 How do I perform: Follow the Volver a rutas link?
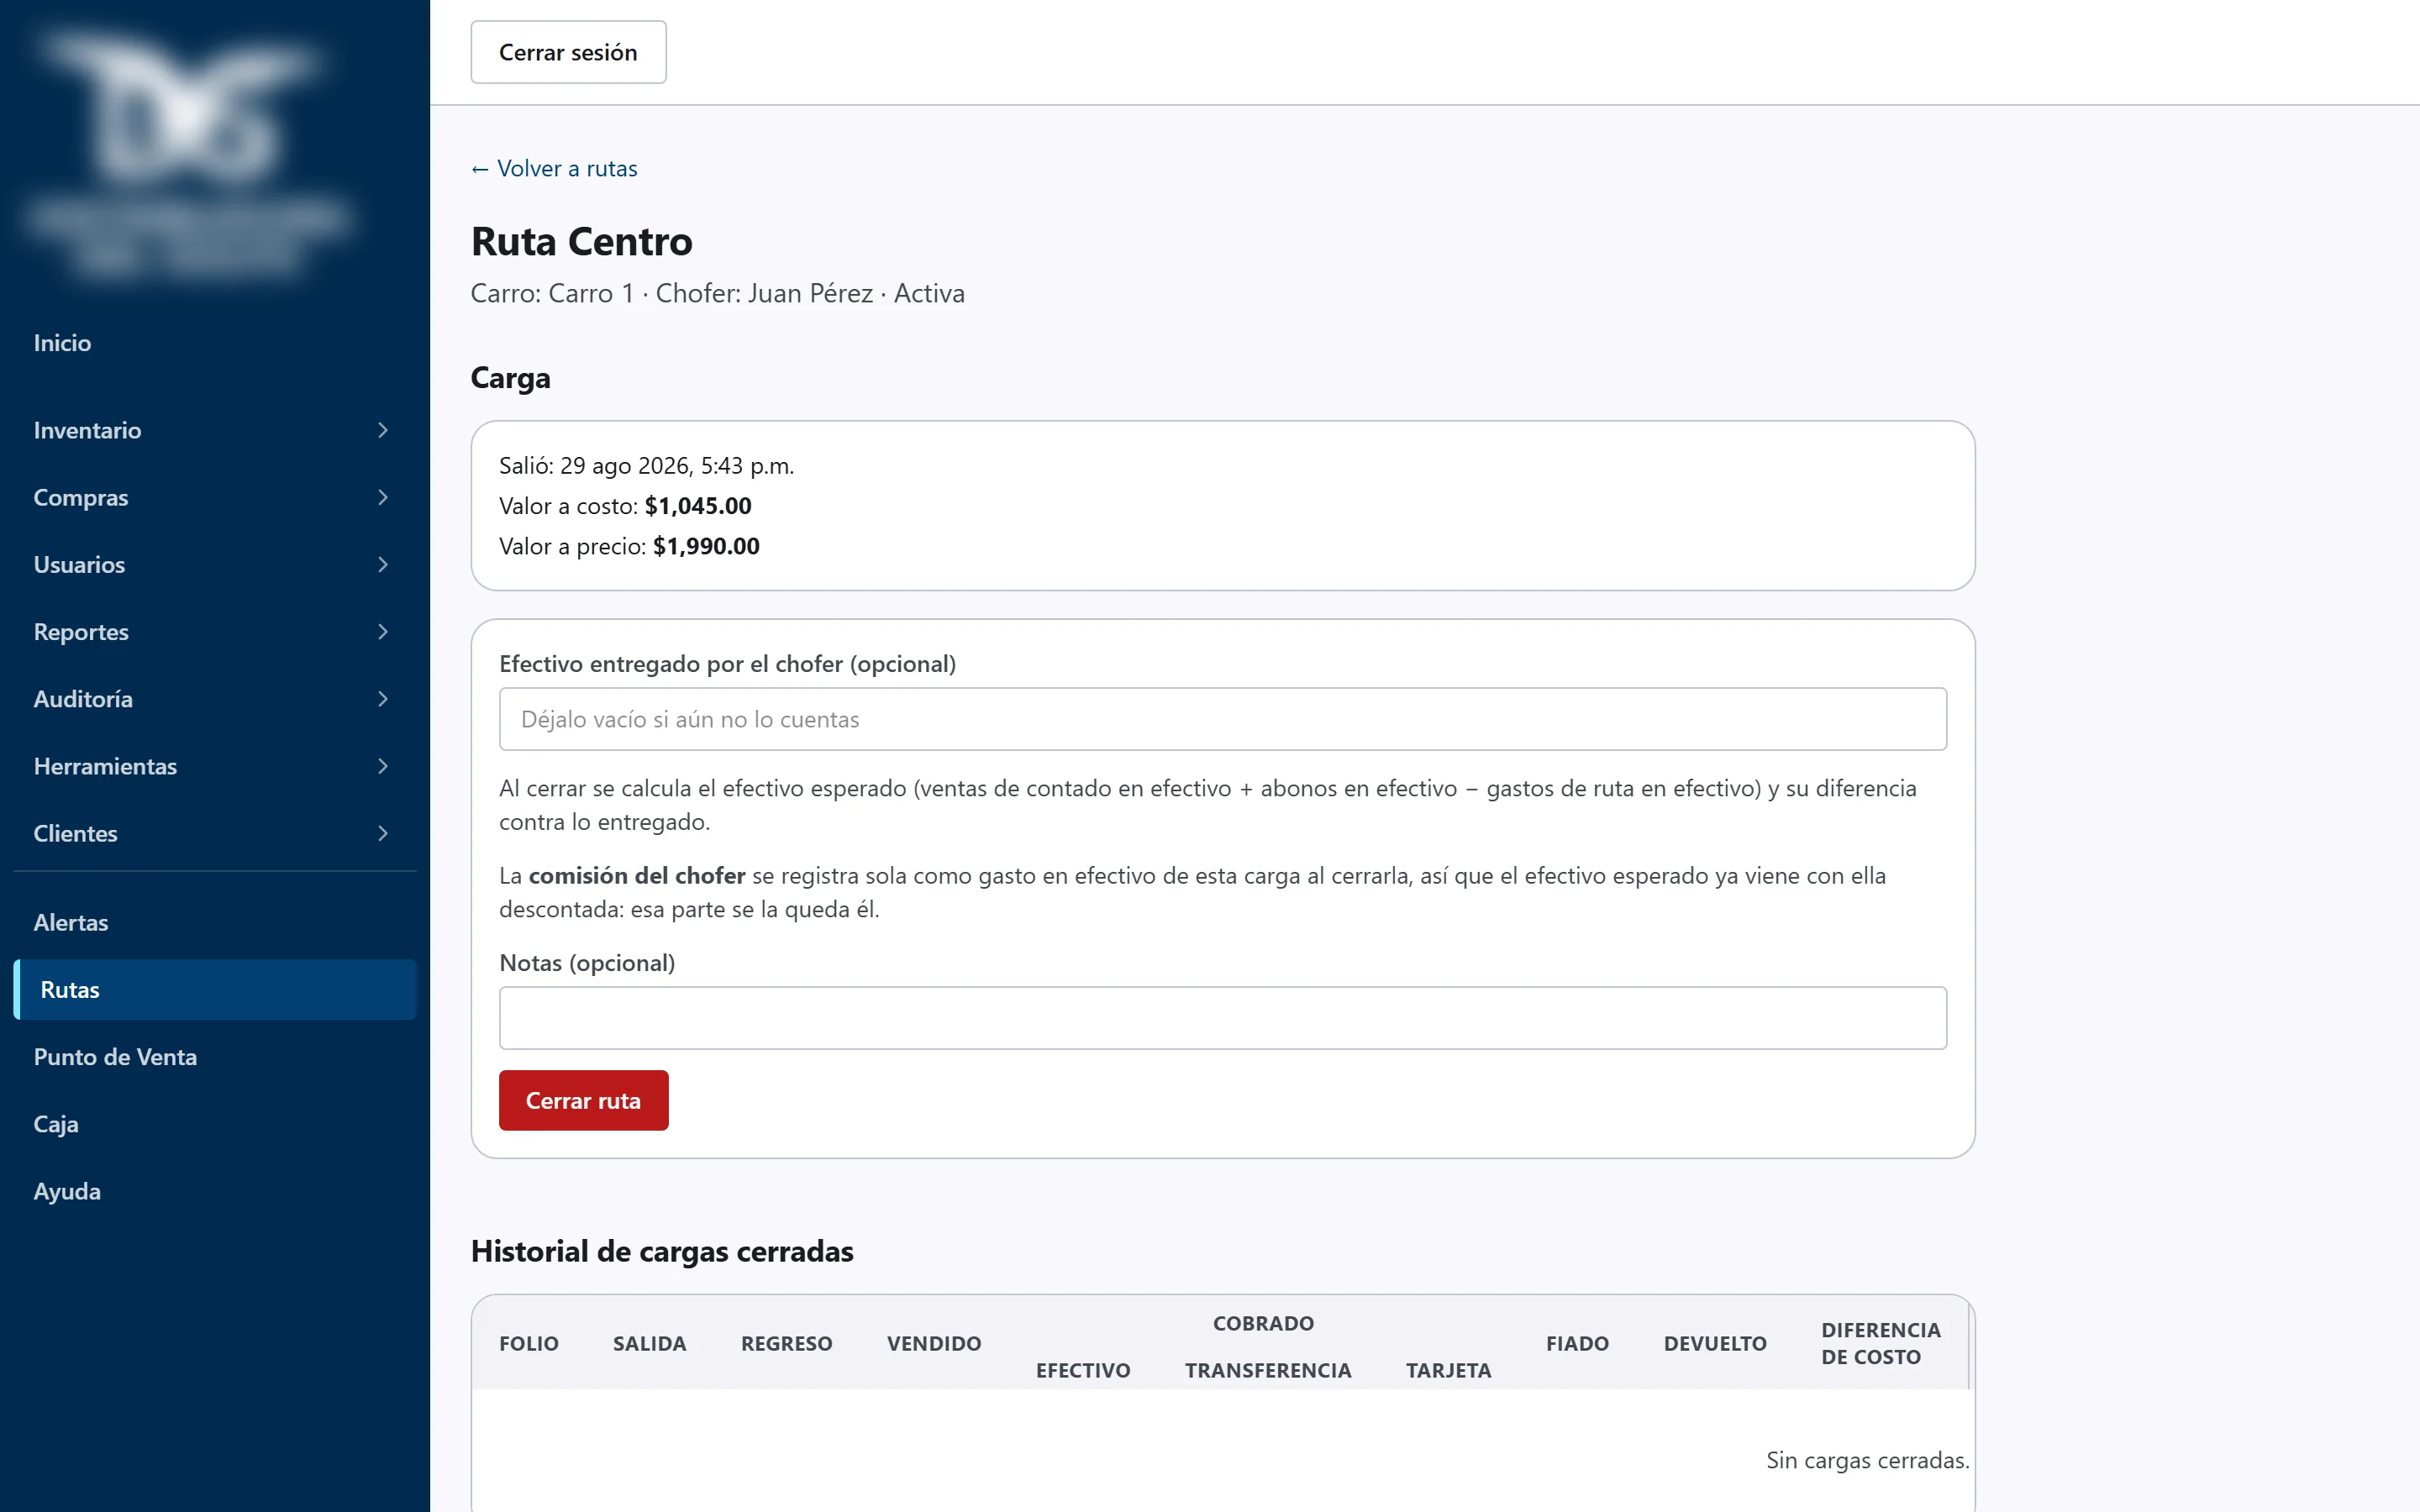(554, 168)
